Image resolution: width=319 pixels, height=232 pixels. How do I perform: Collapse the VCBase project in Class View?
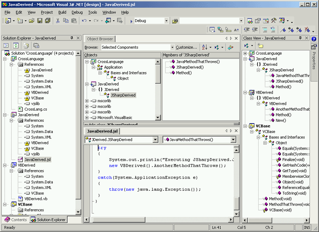245,126
